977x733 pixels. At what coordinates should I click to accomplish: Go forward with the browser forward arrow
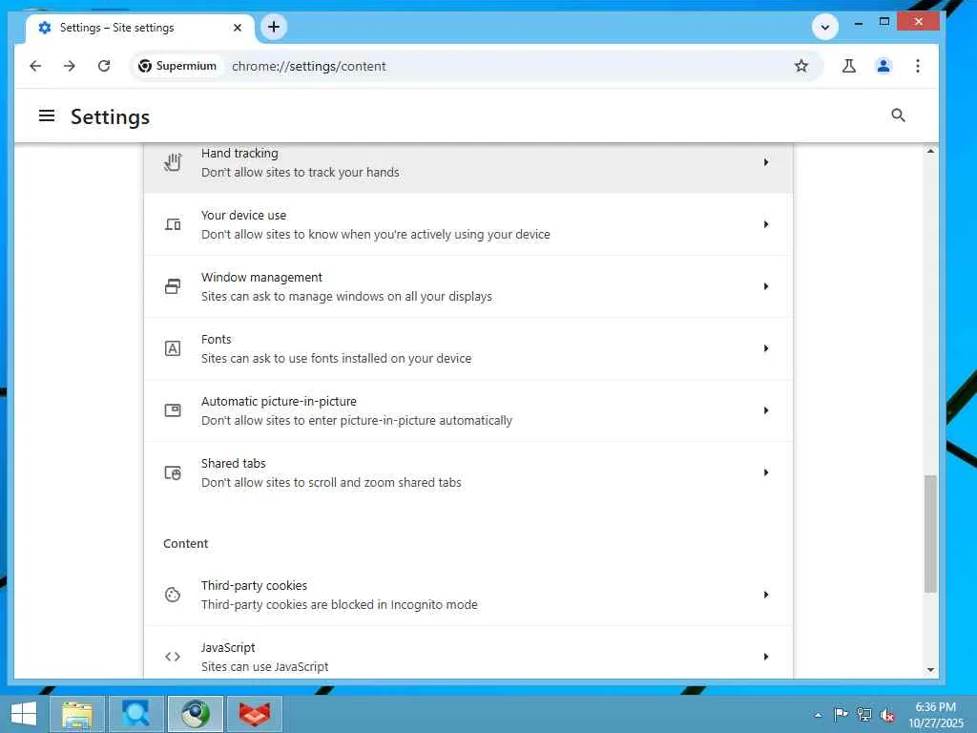point(70,66)
